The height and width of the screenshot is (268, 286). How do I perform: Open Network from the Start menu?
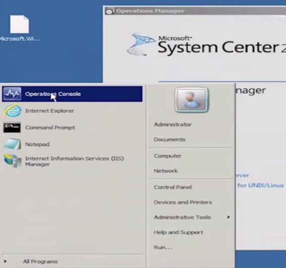point(166,171)
